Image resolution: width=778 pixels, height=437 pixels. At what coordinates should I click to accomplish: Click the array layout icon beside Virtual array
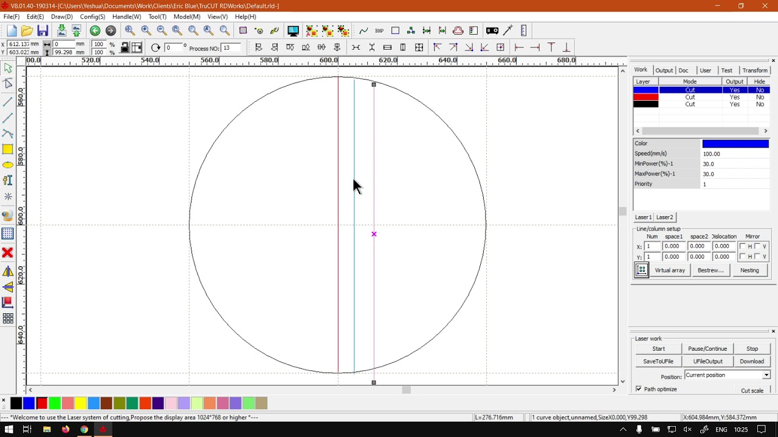[642, 271]
